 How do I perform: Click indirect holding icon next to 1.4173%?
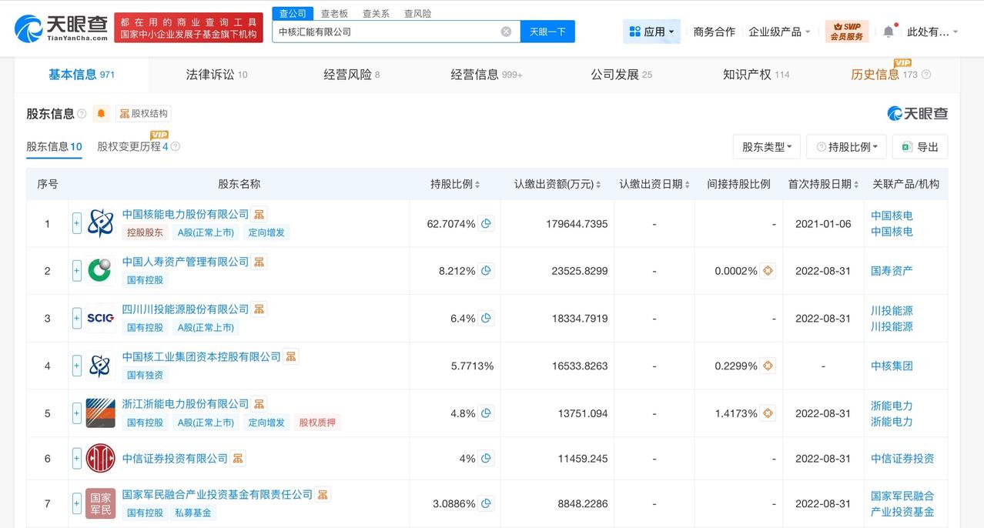click(768, 413)
